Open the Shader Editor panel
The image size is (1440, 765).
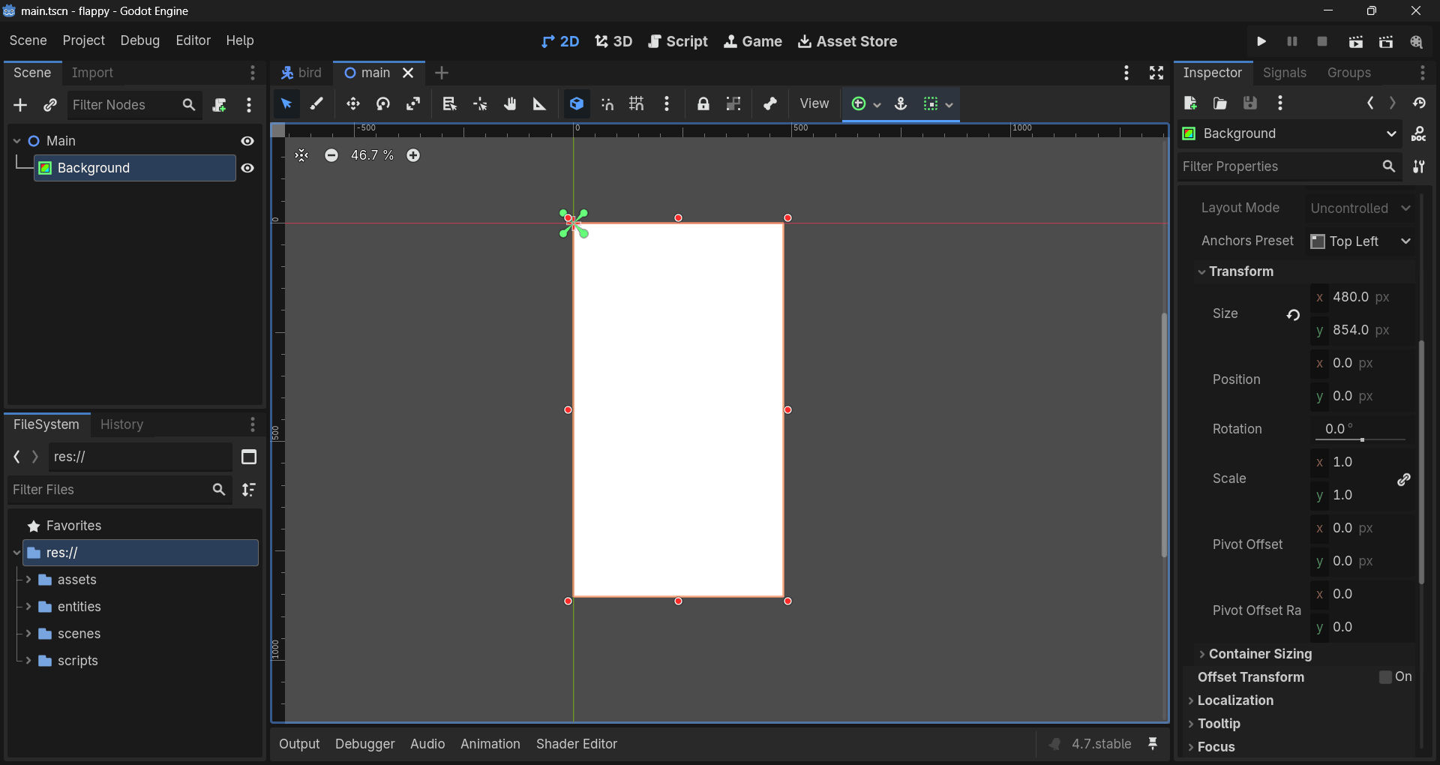pyautogui.click(x=576, y=744)
